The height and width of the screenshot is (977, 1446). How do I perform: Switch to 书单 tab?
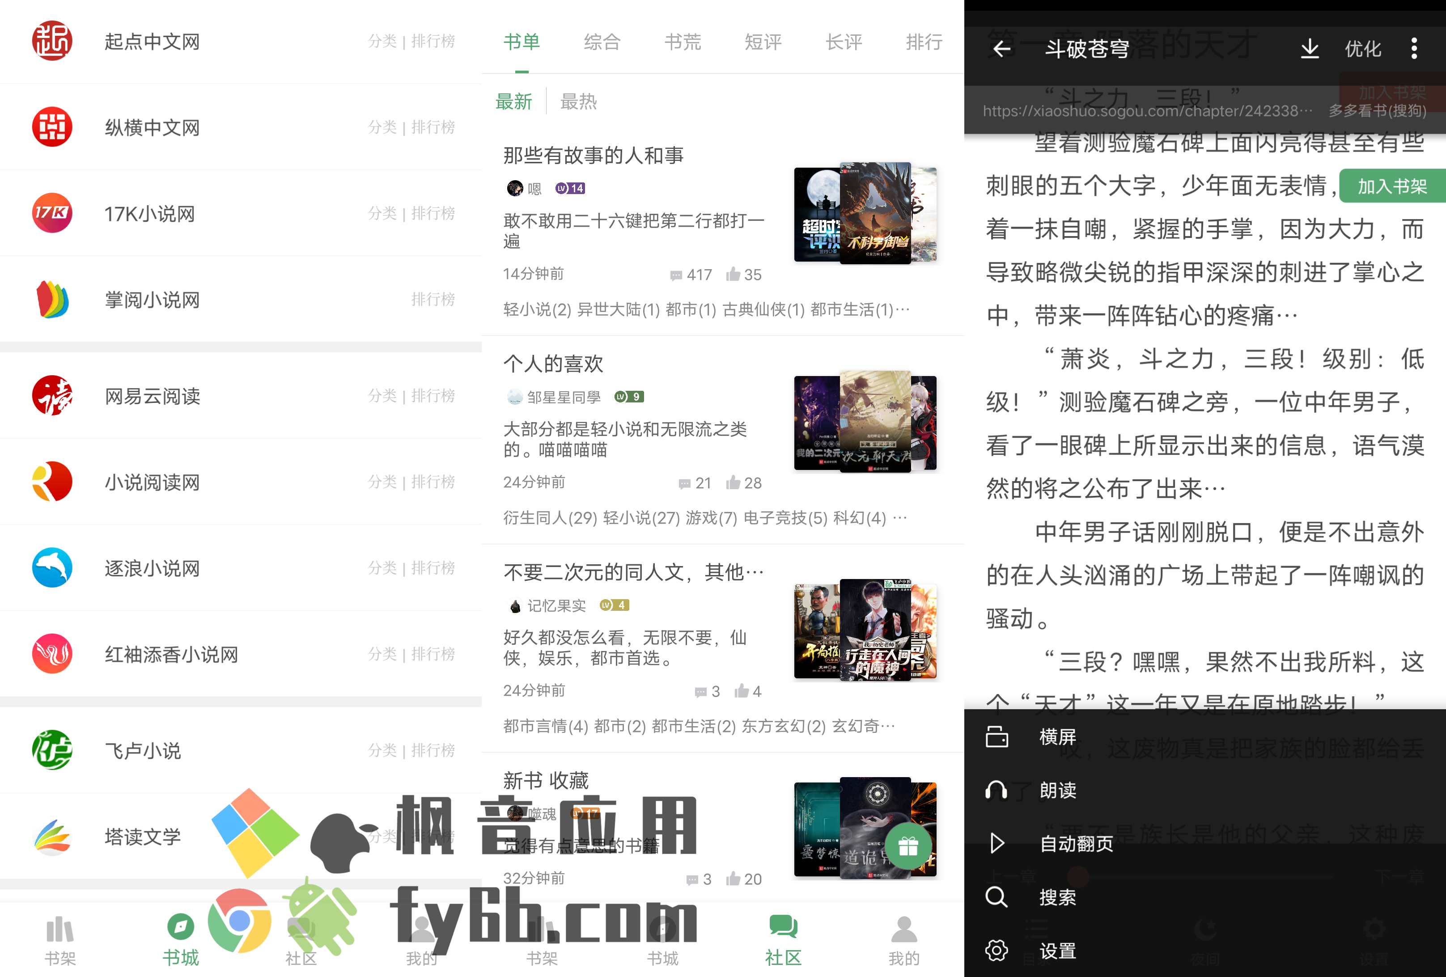tap(522, 42)
